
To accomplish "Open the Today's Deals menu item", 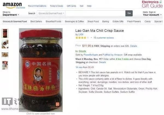I will click(57, 6).
